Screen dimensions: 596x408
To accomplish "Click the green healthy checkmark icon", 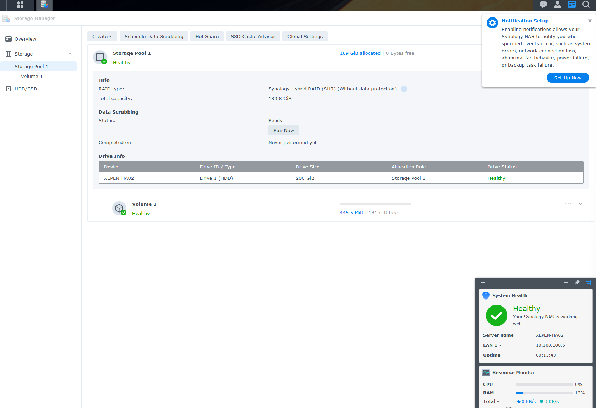I will [497, 315].
